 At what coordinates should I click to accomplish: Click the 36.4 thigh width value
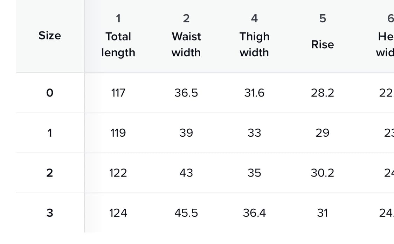click(x=254, y=213)
